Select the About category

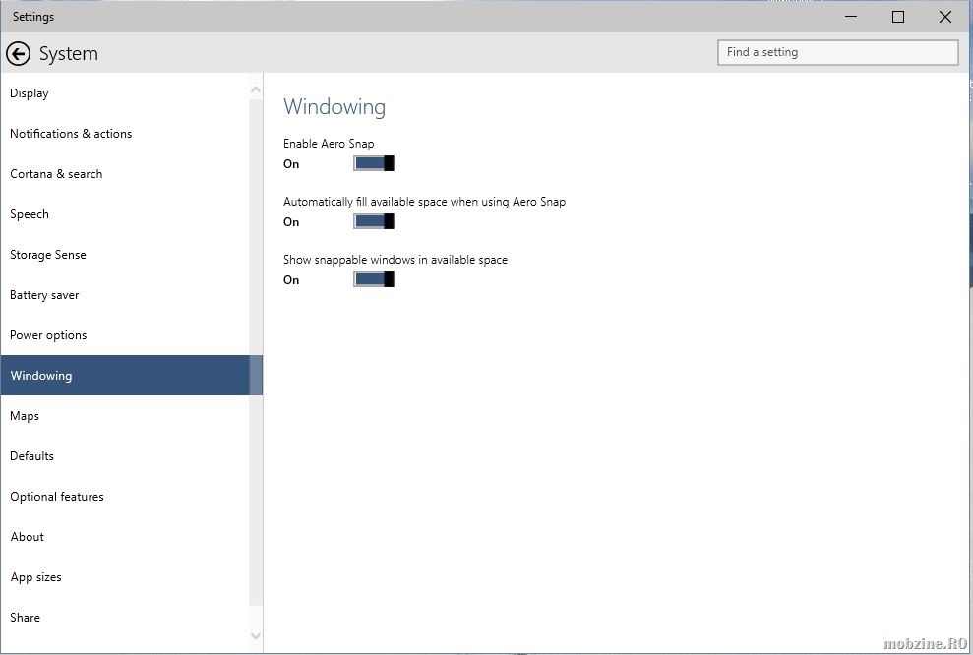tap(125, 537)
